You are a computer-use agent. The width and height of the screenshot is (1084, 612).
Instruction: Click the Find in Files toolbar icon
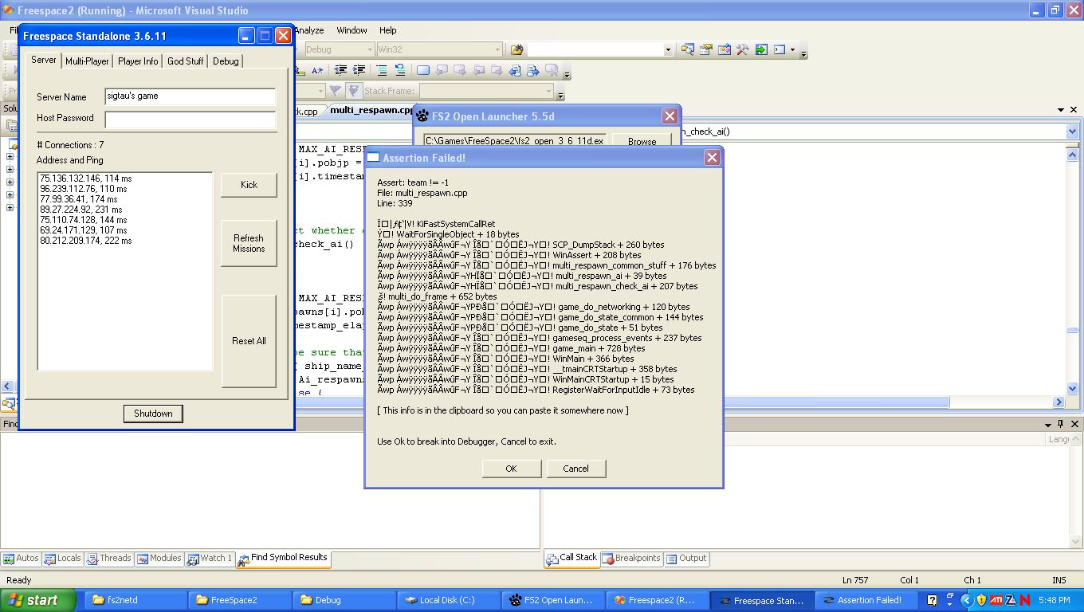coord(516,49)
